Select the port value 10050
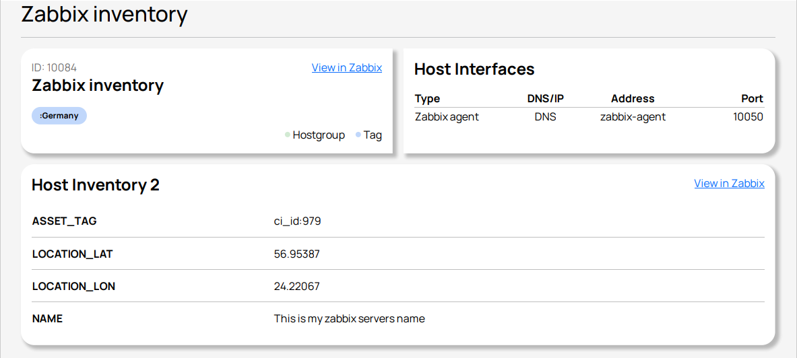 click(x=748, y=117)
